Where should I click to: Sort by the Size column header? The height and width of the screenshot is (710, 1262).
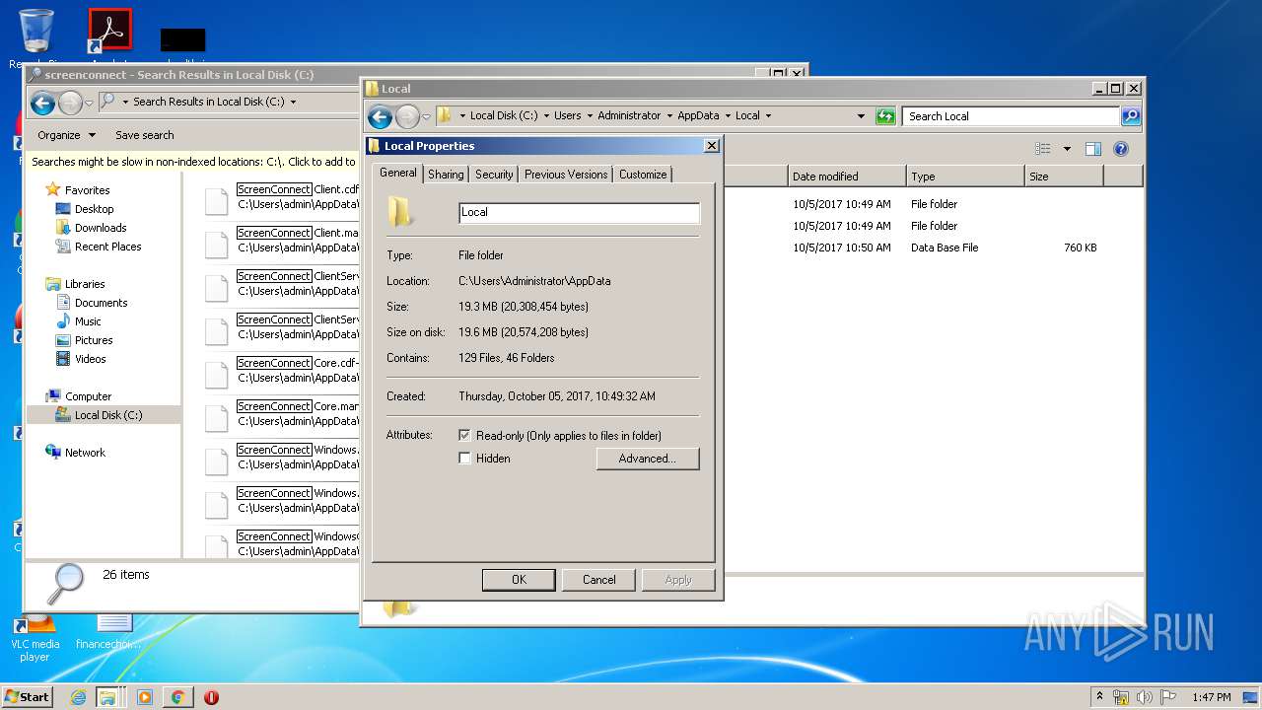(x=1064, y=177)
